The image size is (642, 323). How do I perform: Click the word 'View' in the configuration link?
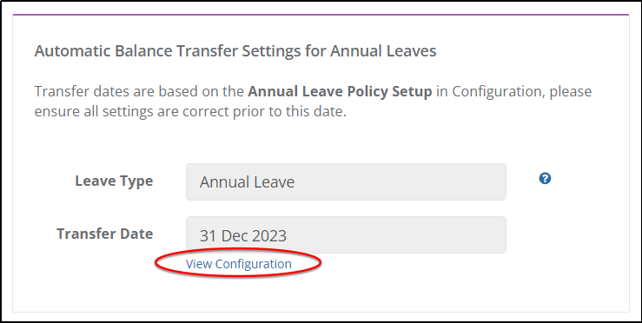[x=199, y=264]
